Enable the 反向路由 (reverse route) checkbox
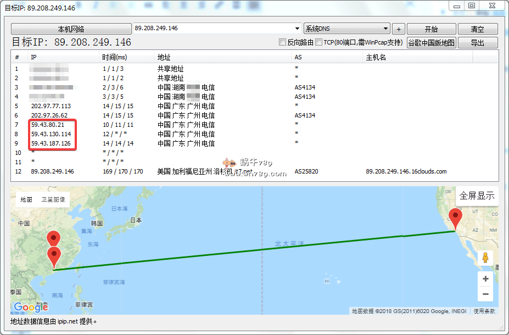This screenshot has width=509, height=335. 282,42
